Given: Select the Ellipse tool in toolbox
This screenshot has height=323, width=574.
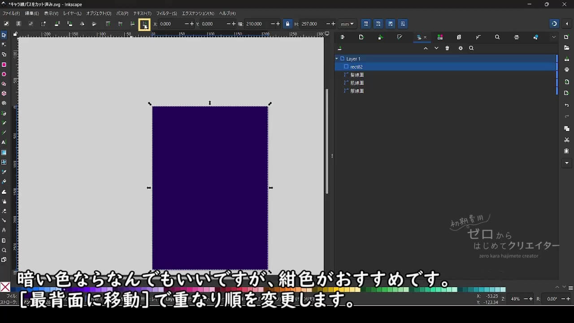Looking at the screenshot, I should click(4, 74).
